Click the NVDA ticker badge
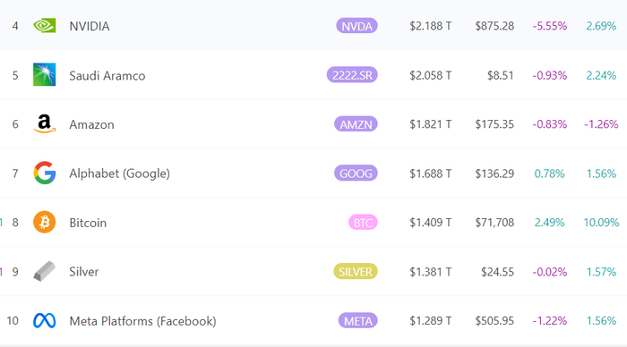The width and height of the screenshot is (627, 347). (356, 26)
